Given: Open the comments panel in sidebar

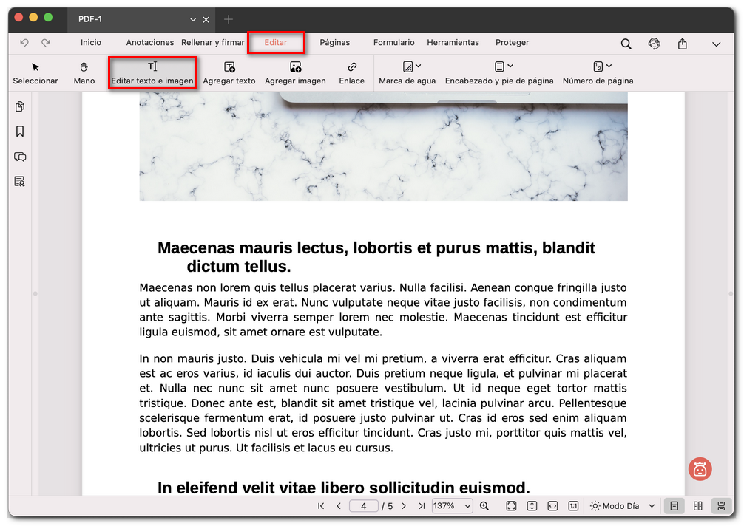Looking at the screenshot, I should coord(19,157).
